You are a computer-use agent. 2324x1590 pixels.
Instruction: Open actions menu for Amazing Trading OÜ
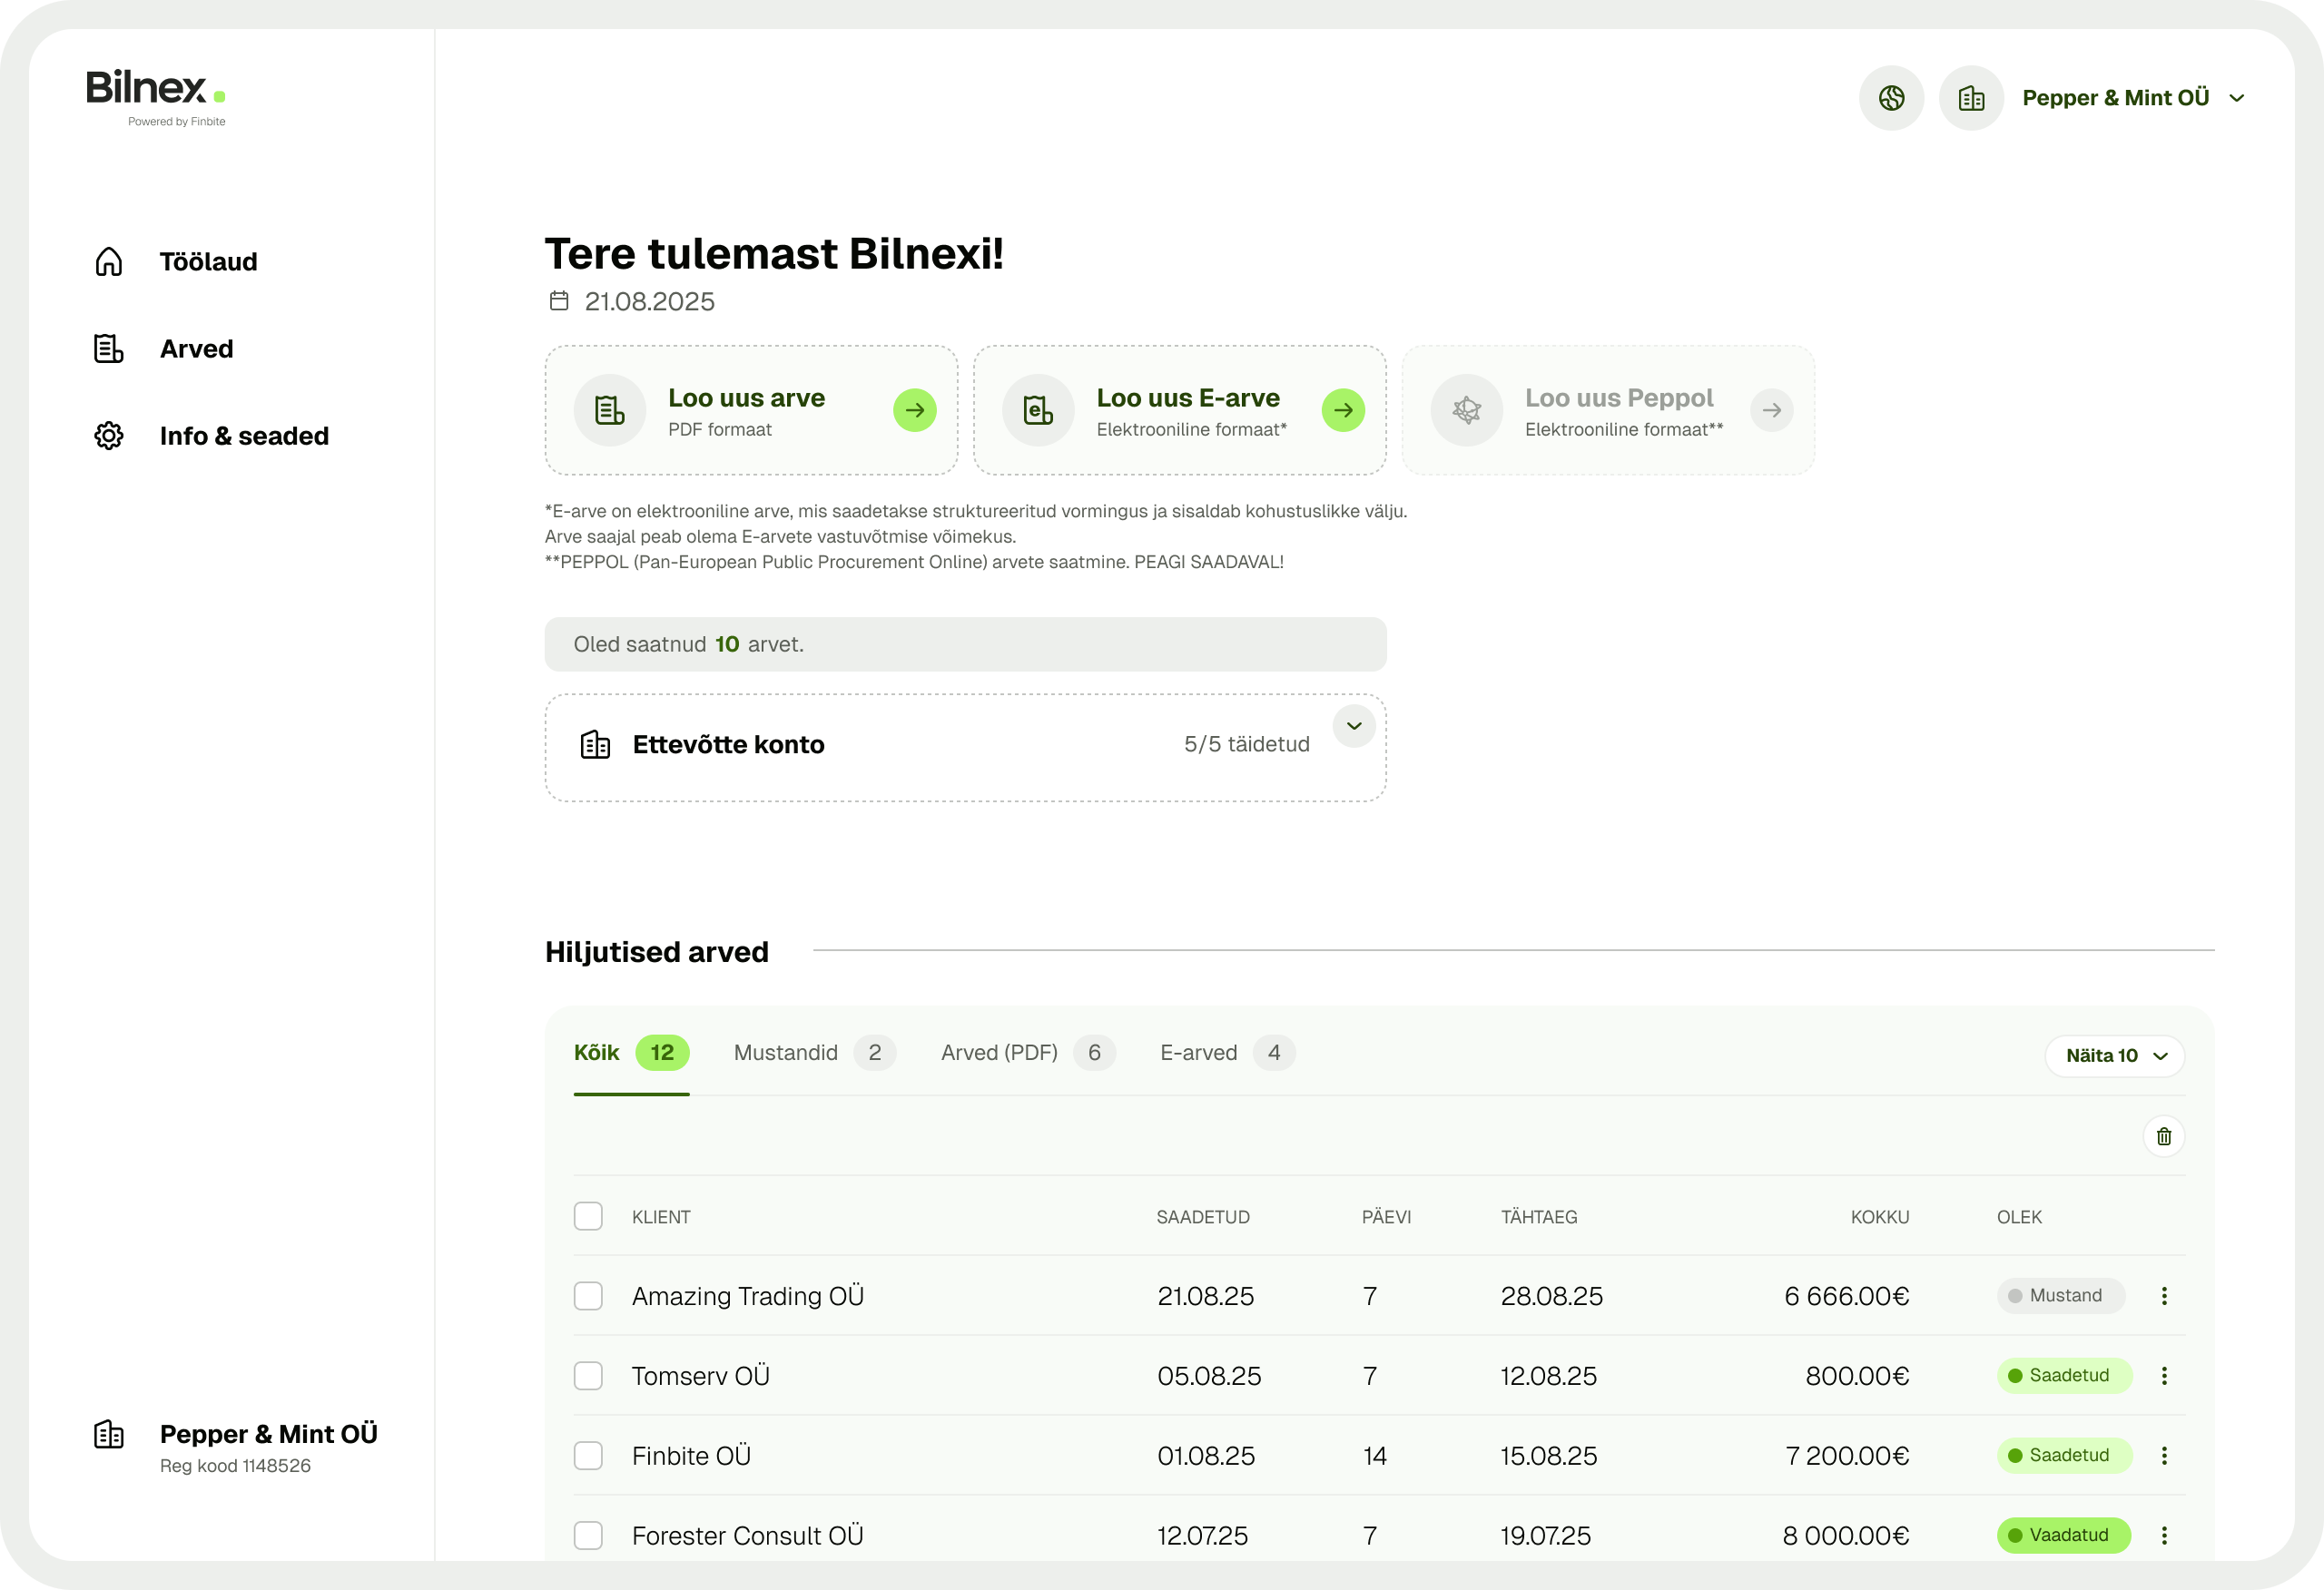[x=2164, y=1296]
